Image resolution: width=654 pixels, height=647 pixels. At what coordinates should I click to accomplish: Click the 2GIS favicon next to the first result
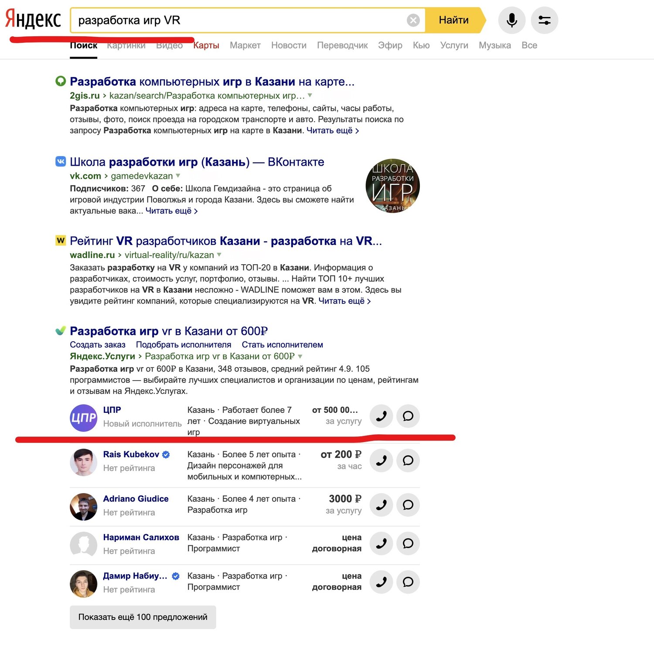(x=61, y=81)
